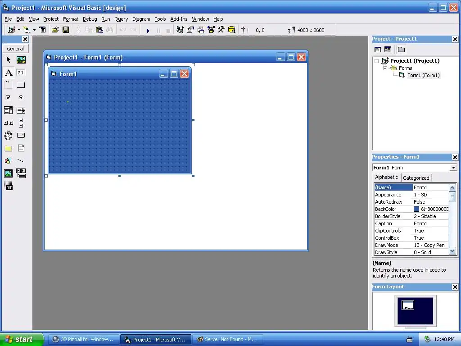Click View Object in Project panel

[388, 50]
